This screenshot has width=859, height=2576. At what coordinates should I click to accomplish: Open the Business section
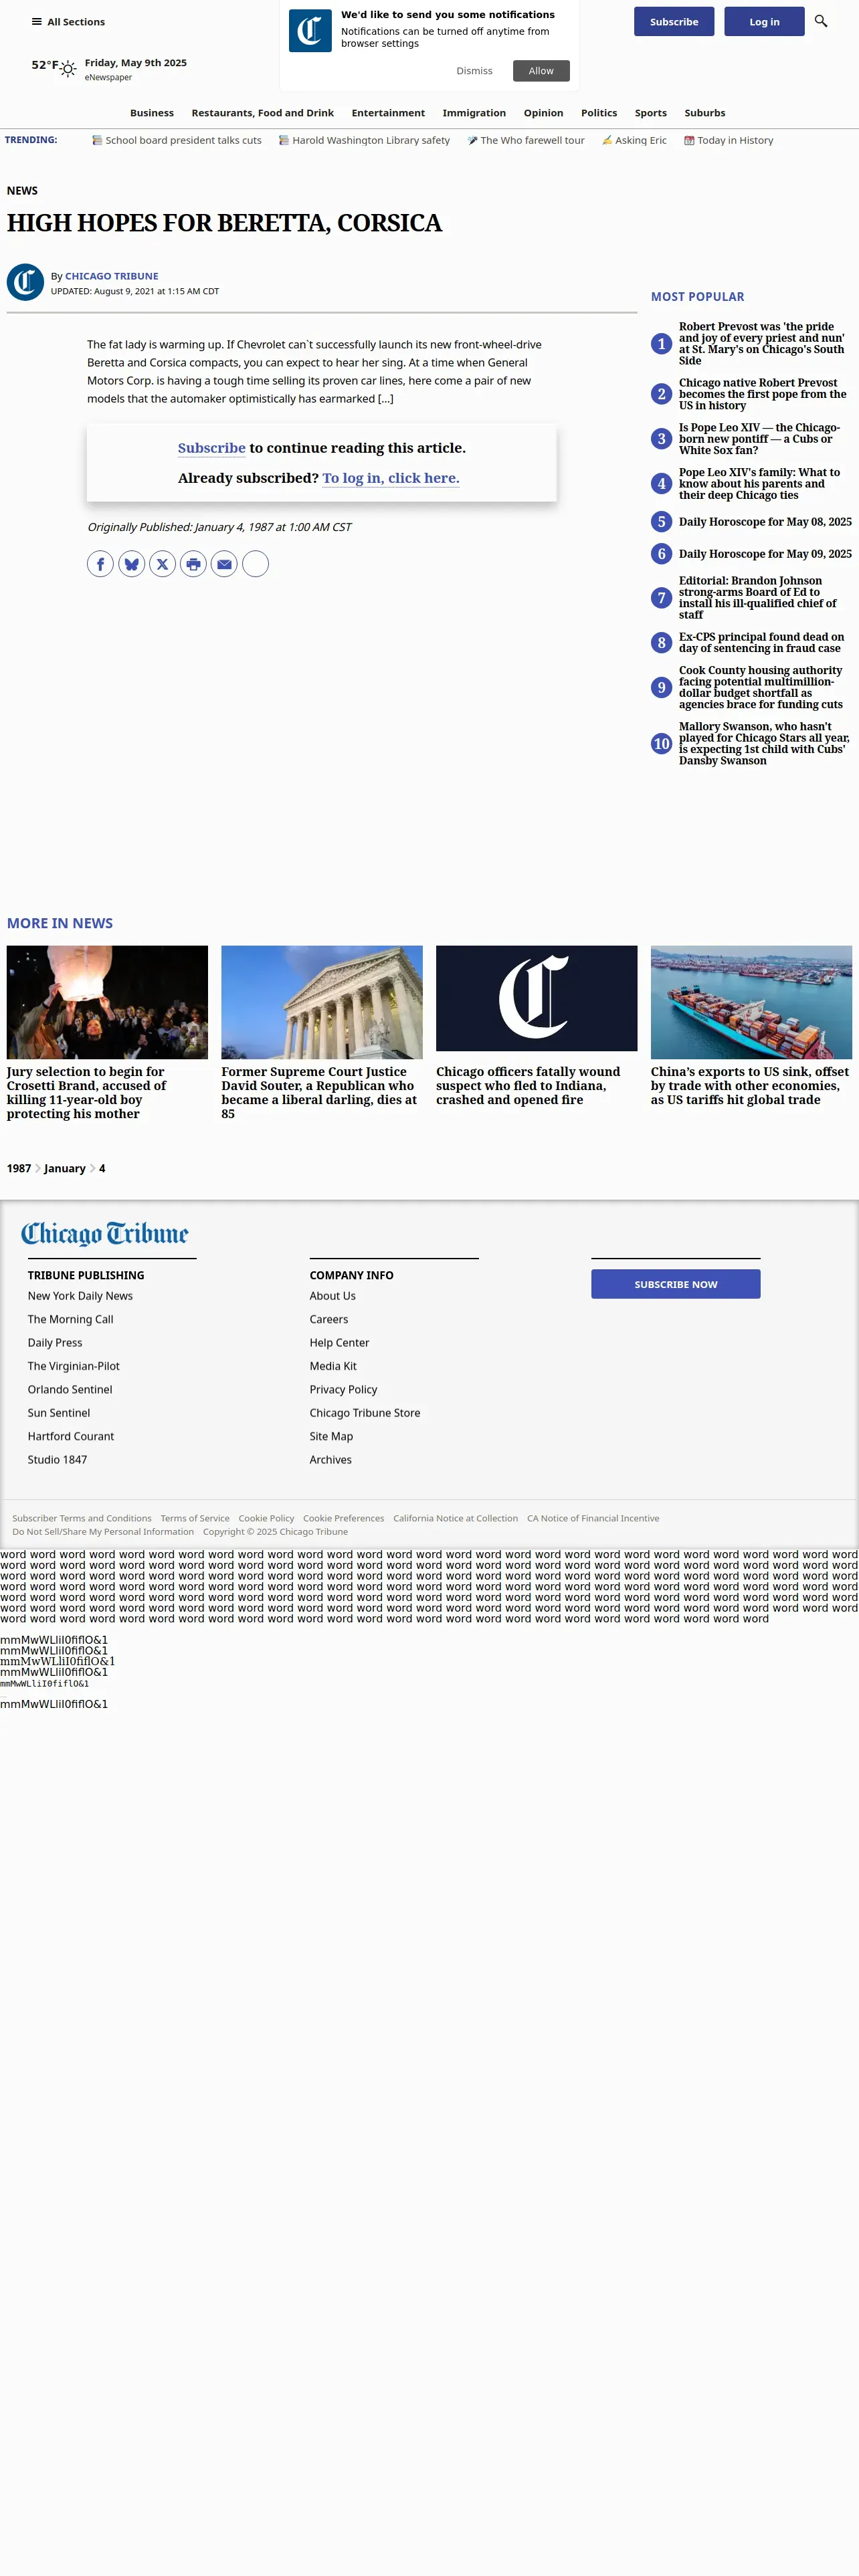click(152, 113)
